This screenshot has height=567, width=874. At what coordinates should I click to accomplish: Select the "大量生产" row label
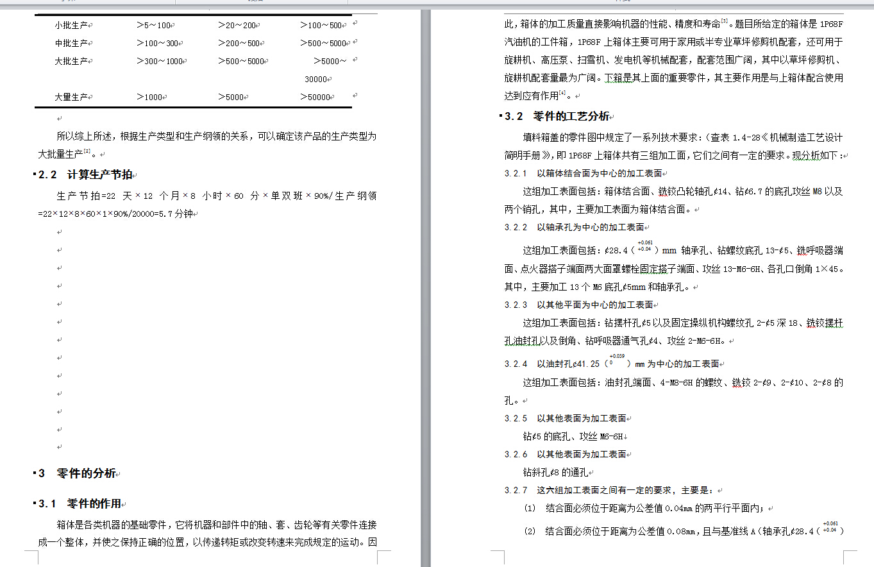coord(71,97)
